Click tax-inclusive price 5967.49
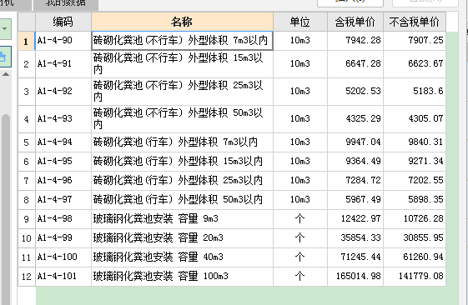 (x=355, y=200)
